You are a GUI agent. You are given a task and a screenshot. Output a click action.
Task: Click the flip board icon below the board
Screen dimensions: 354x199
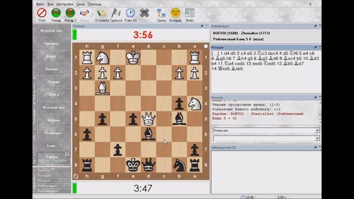pyautogui.click(x=76, y=176)
